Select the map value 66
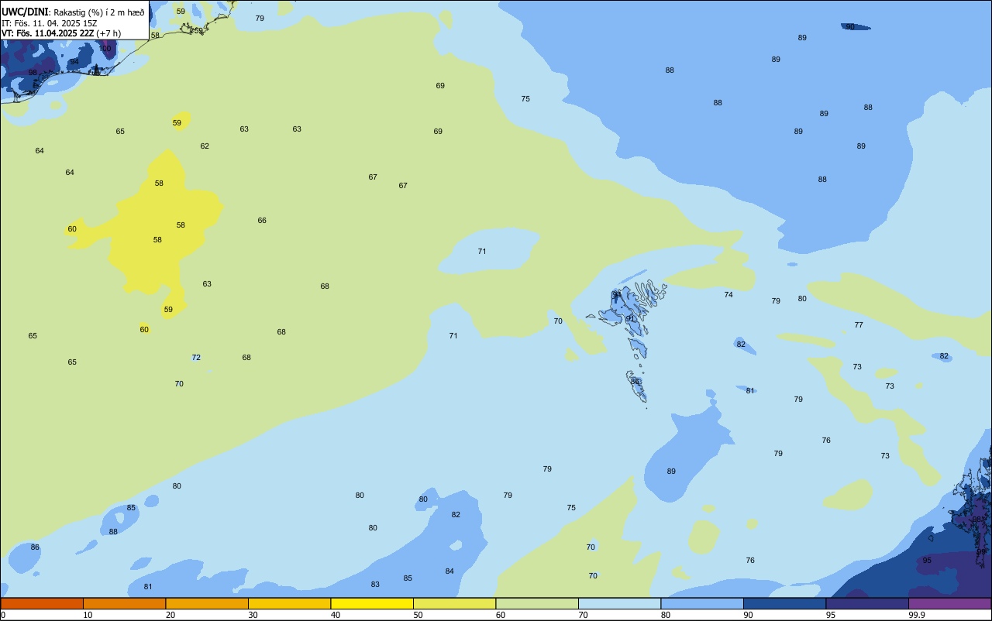This screenshot has height=621, width=992. click(x=262, y=221)
